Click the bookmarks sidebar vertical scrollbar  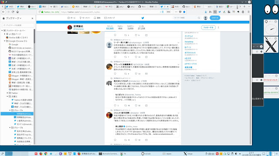click(34, 87)
